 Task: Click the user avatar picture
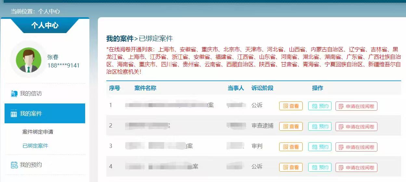click(x=29, y=60)
